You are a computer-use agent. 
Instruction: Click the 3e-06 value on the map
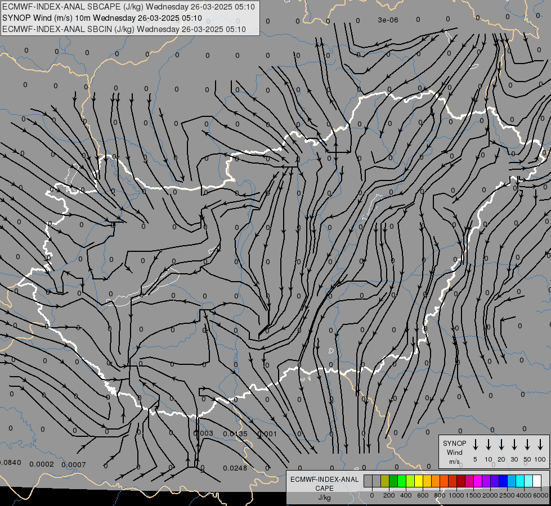click(x=388, y=20)
